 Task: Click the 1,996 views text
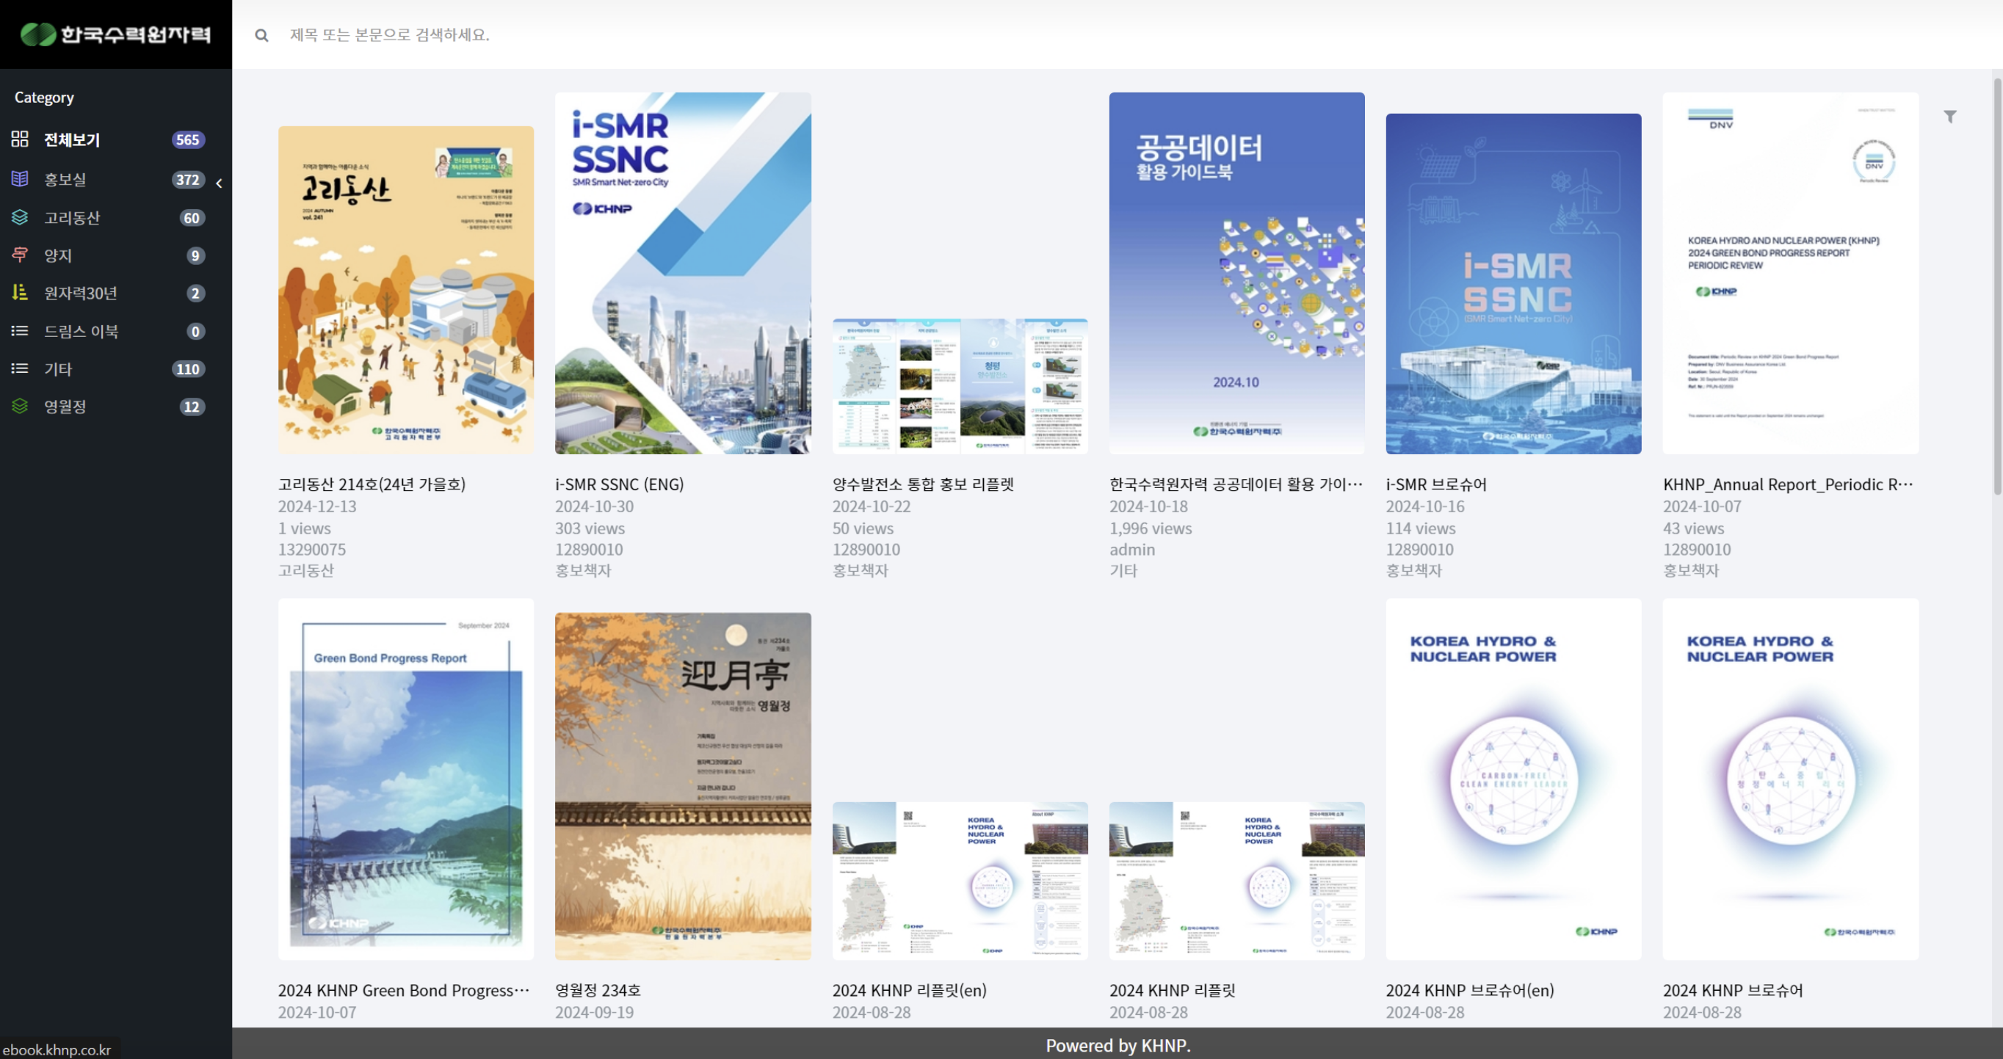[1150, 528]
